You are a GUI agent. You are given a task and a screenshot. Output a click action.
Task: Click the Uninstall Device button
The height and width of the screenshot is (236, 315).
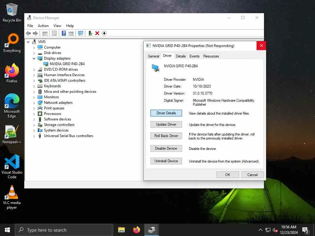166,161
